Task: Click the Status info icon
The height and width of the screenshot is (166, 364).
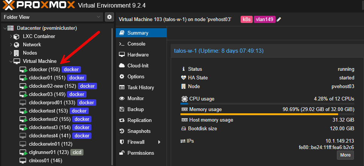Action: [184, 69]
